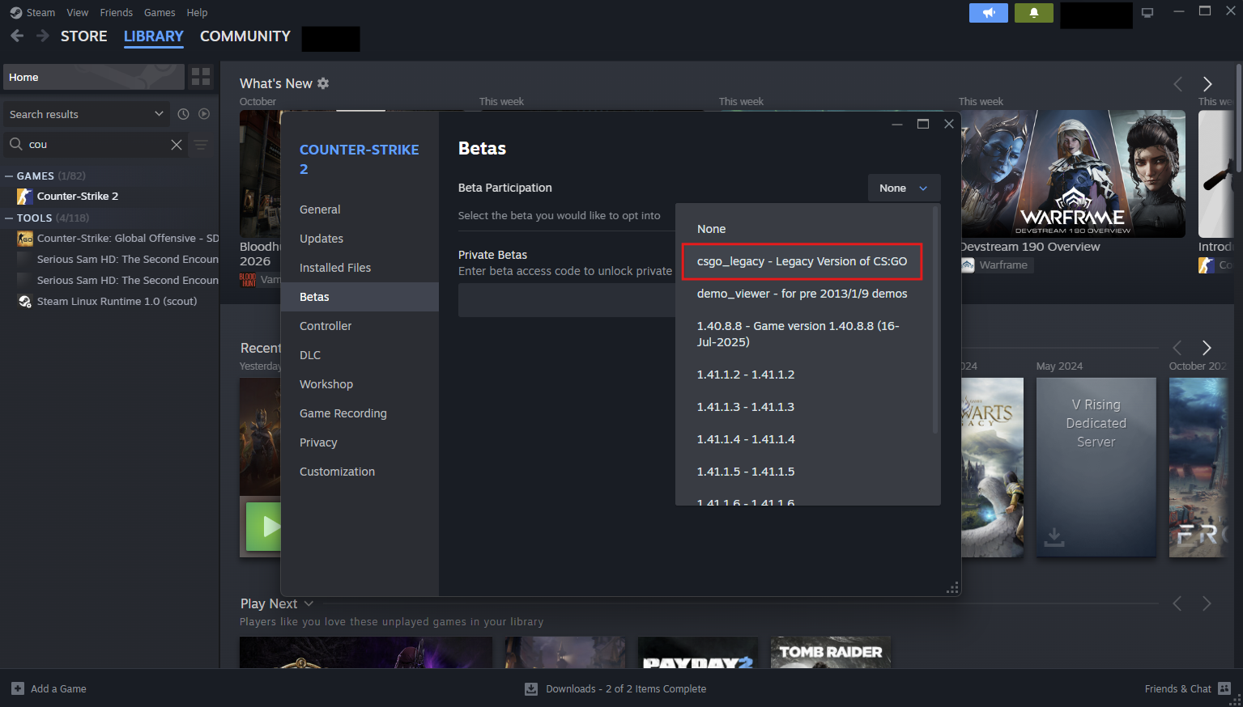Open the DLC properties tab
The width and height of the screenshot is (1243, 707).
tap(360, 355)
